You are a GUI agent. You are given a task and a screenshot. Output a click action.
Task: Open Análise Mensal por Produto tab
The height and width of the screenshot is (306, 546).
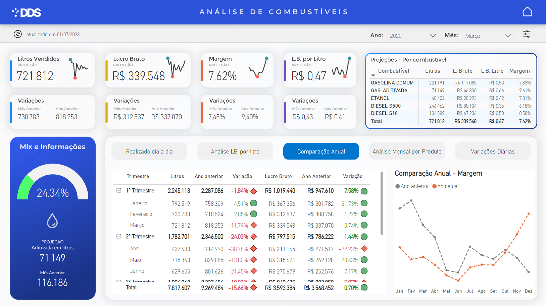pyautogui.click(x=407, y=151)
